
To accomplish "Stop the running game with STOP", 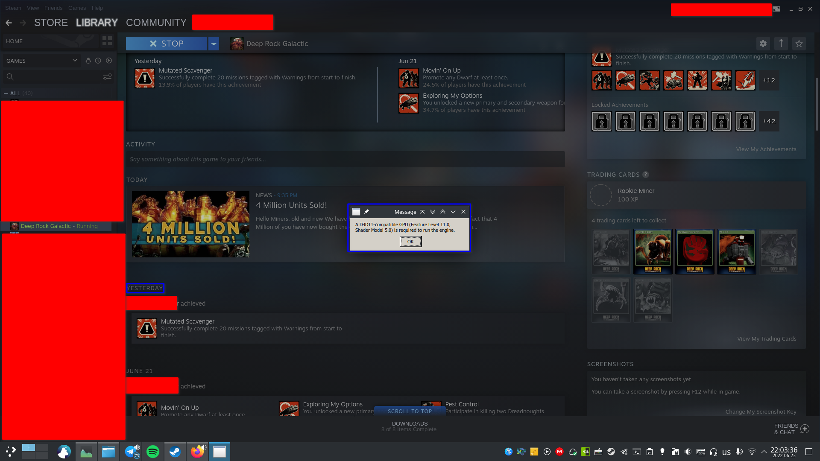I will pyautogui.click(x=167, y=44).
